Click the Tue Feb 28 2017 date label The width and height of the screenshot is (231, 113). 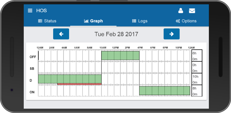[x=116, y=34]
